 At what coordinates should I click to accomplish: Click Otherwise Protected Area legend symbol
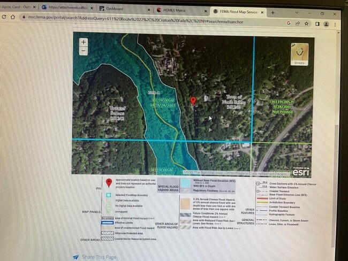tap(108, 233)
